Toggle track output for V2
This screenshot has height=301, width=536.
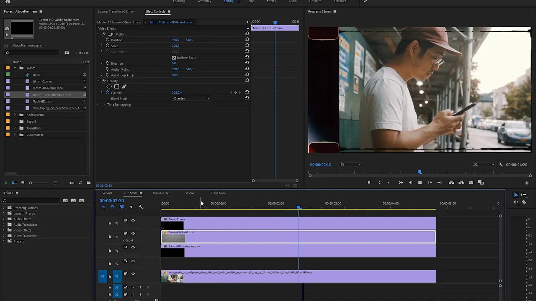tap(133, 261)
